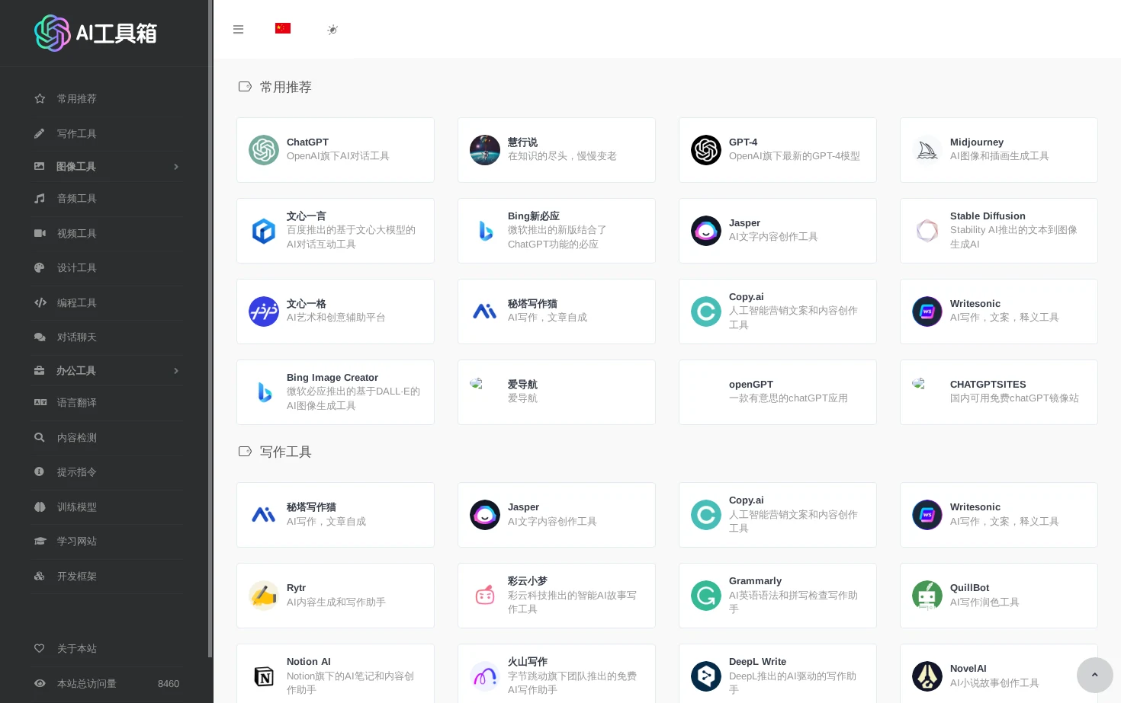
Task: Open Jasper card in 常用推荐 section
Action: coord(778,231)
